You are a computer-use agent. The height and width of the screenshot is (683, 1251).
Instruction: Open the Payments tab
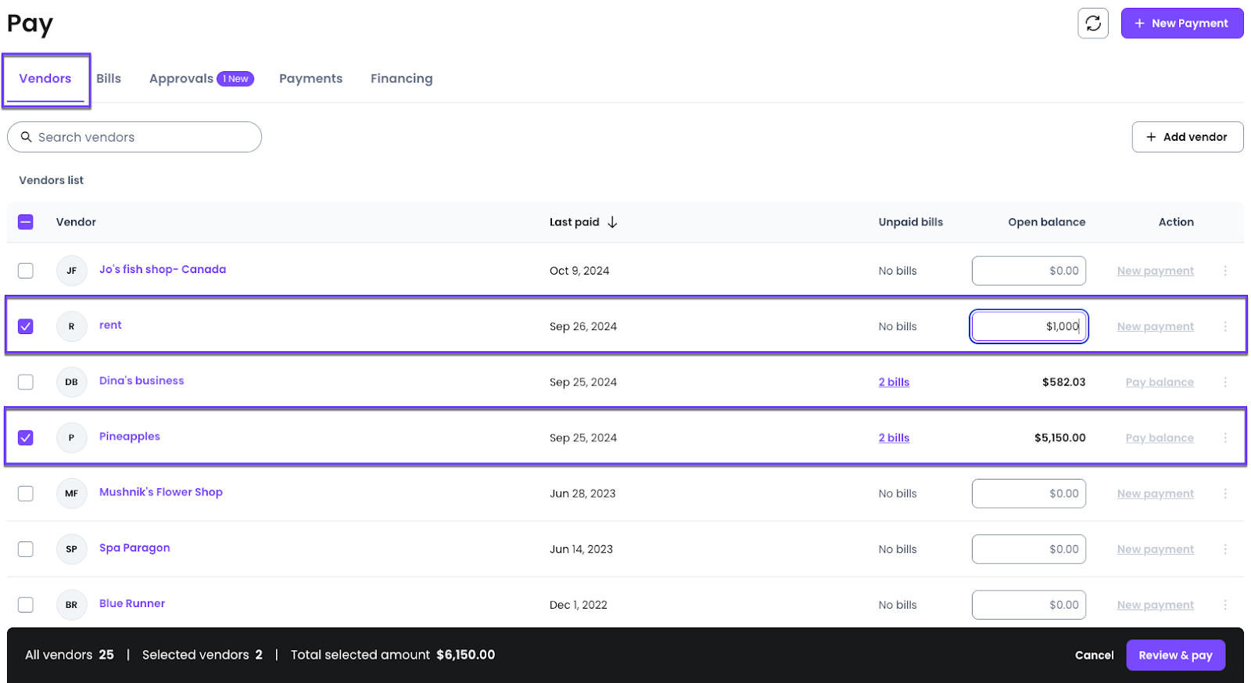[310, 78]
